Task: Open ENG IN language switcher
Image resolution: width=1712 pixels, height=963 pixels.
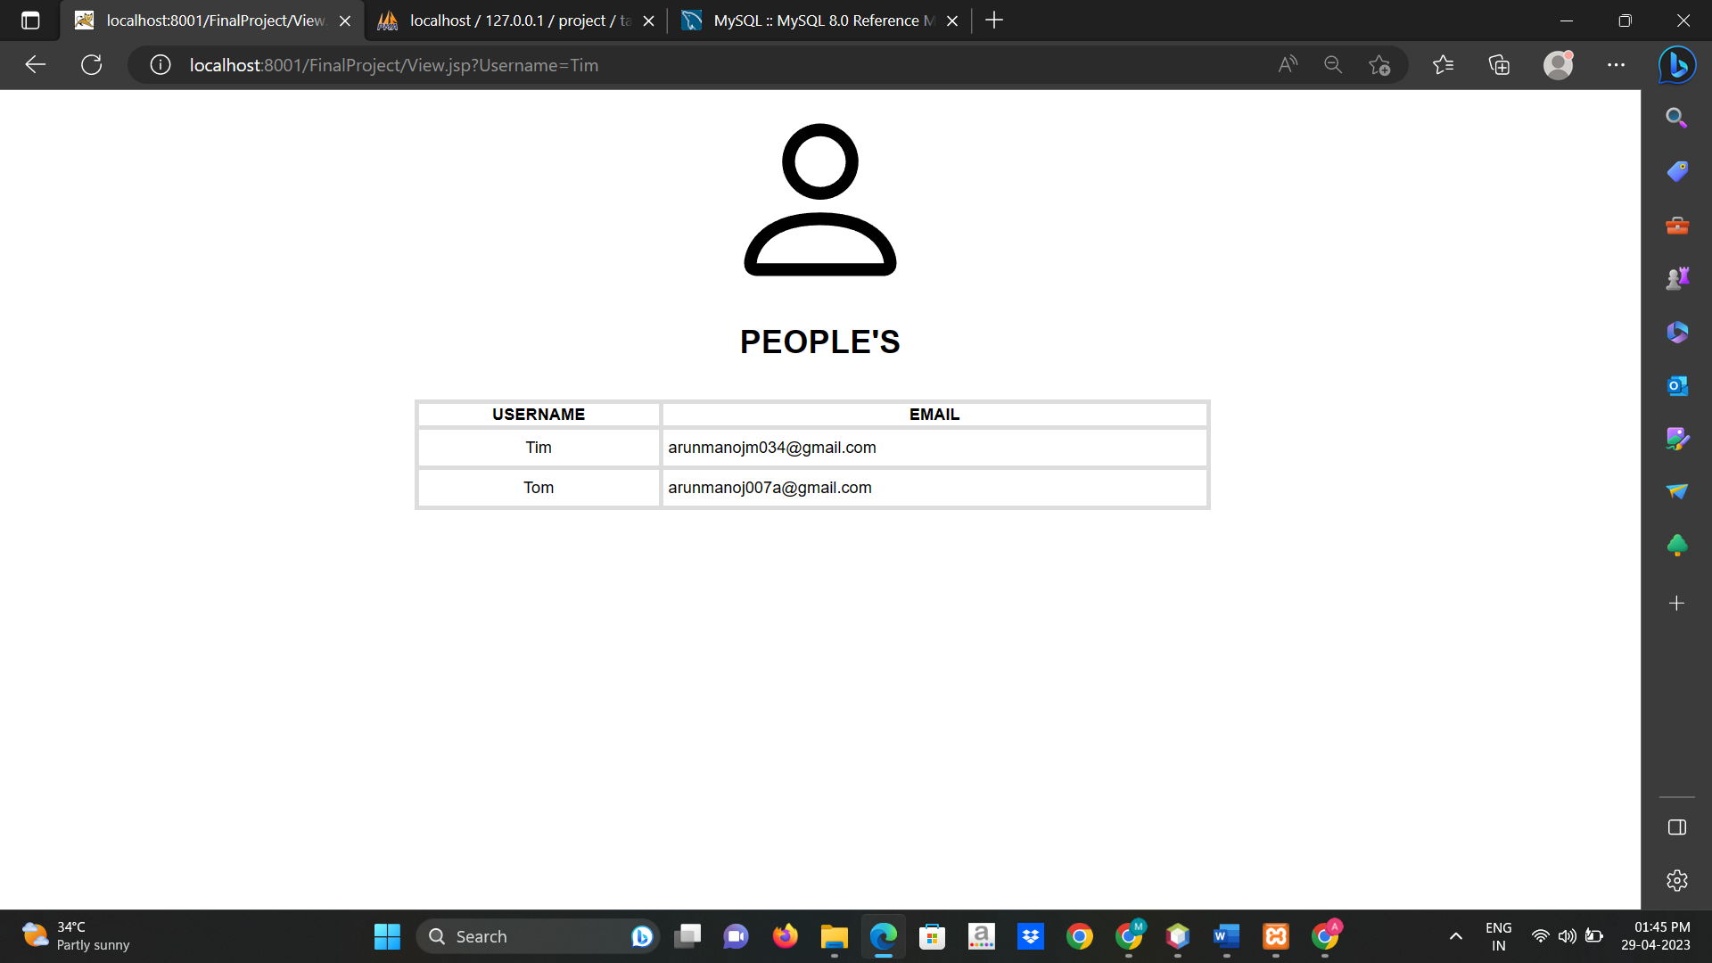Action: click(x=1498, y=936)
